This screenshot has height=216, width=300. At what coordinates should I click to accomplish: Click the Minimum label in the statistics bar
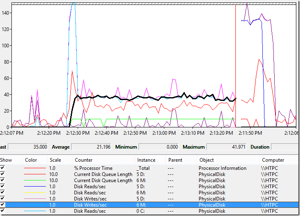pos(126,147)
